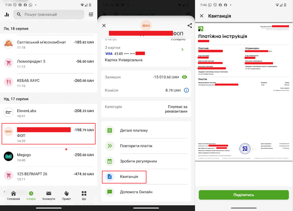Open the ФОП transaction at 14:59
This screenshot has height=211, width=293.
coord(48,134)
